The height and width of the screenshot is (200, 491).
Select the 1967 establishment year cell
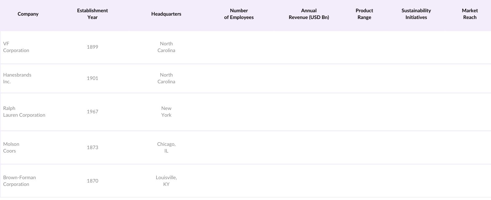click(x=92, y=112)
